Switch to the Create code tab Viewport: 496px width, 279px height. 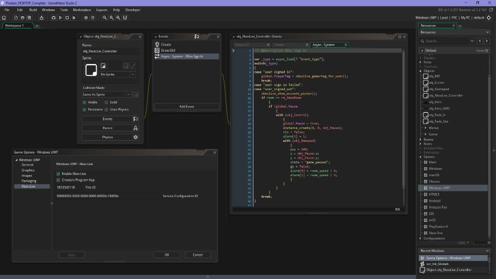[x=279, y=44]
